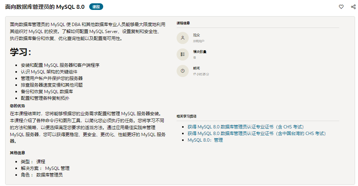Open the 含中国台湾的 CHS 考试 link
Screen dimensions: 358x186
tap(257, 134)
